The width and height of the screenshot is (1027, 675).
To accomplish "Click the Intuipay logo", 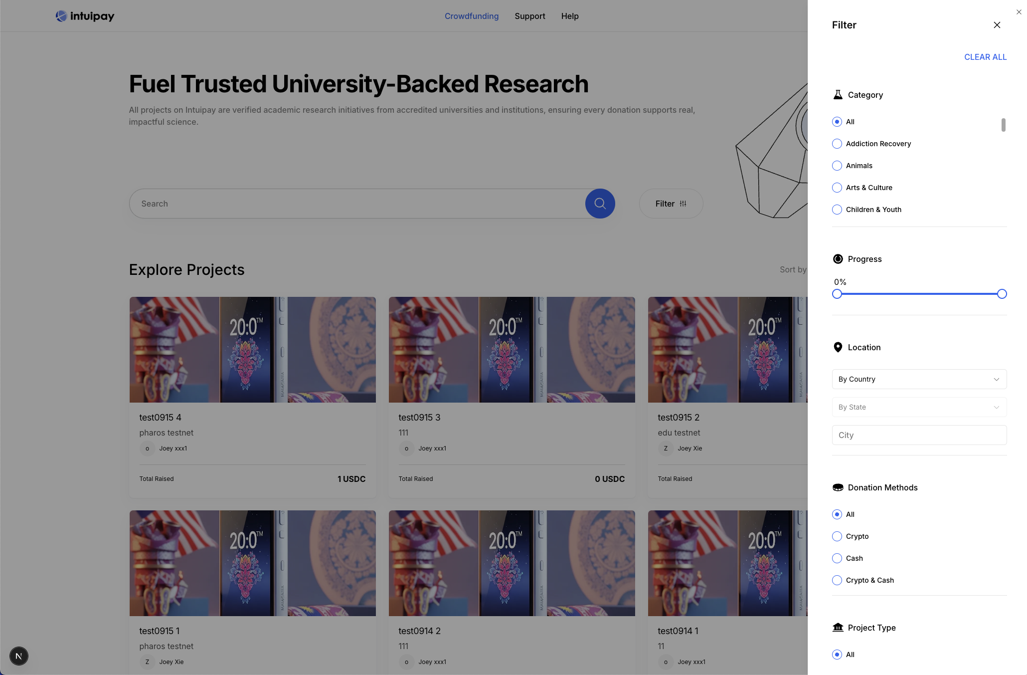I will 85,15.
